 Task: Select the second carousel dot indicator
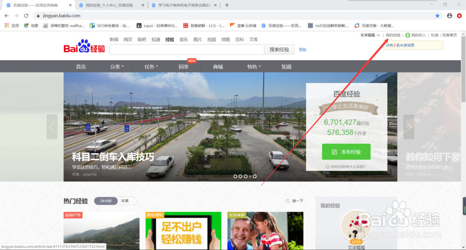pos(240,176)
